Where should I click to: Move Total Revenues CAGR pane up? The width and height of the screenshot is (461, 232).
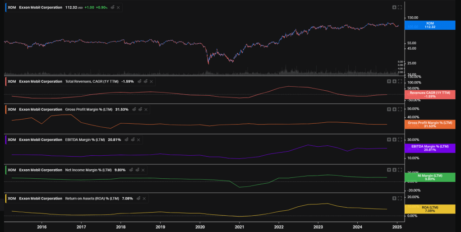pyautogui.click(x=389, y=81)
